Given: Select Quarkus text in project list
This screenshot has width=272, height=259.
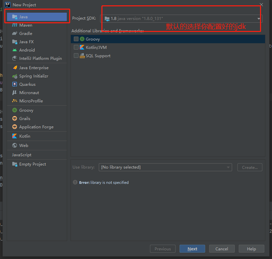Looking at the screenshot, I should (x=27, y=84).
